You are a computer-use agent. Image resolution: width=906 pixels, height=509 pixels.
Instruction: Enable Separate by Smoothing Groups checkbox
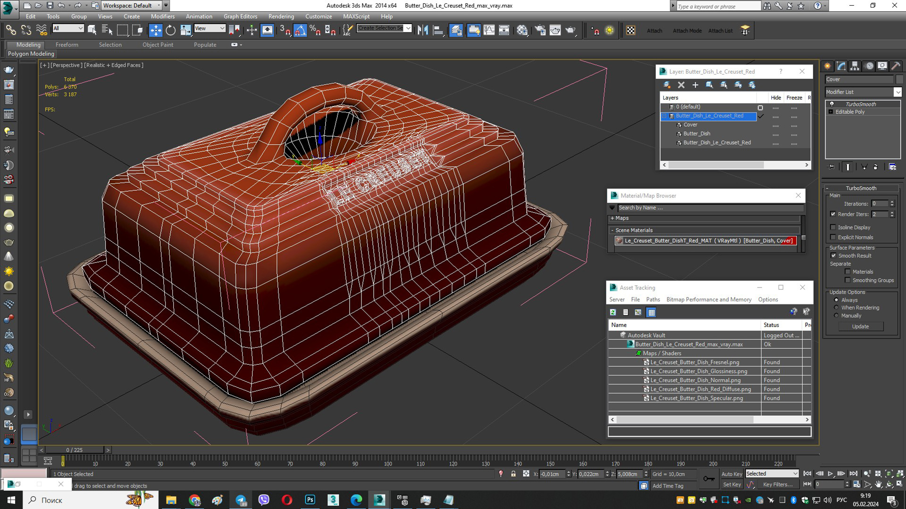[x=847, y=280]
